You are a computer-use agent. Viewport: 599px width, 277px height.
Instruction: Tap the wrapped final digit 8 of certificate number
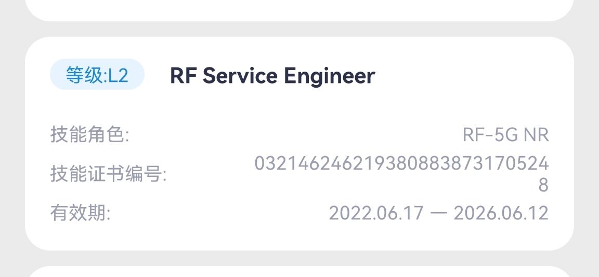coord(543,185)
